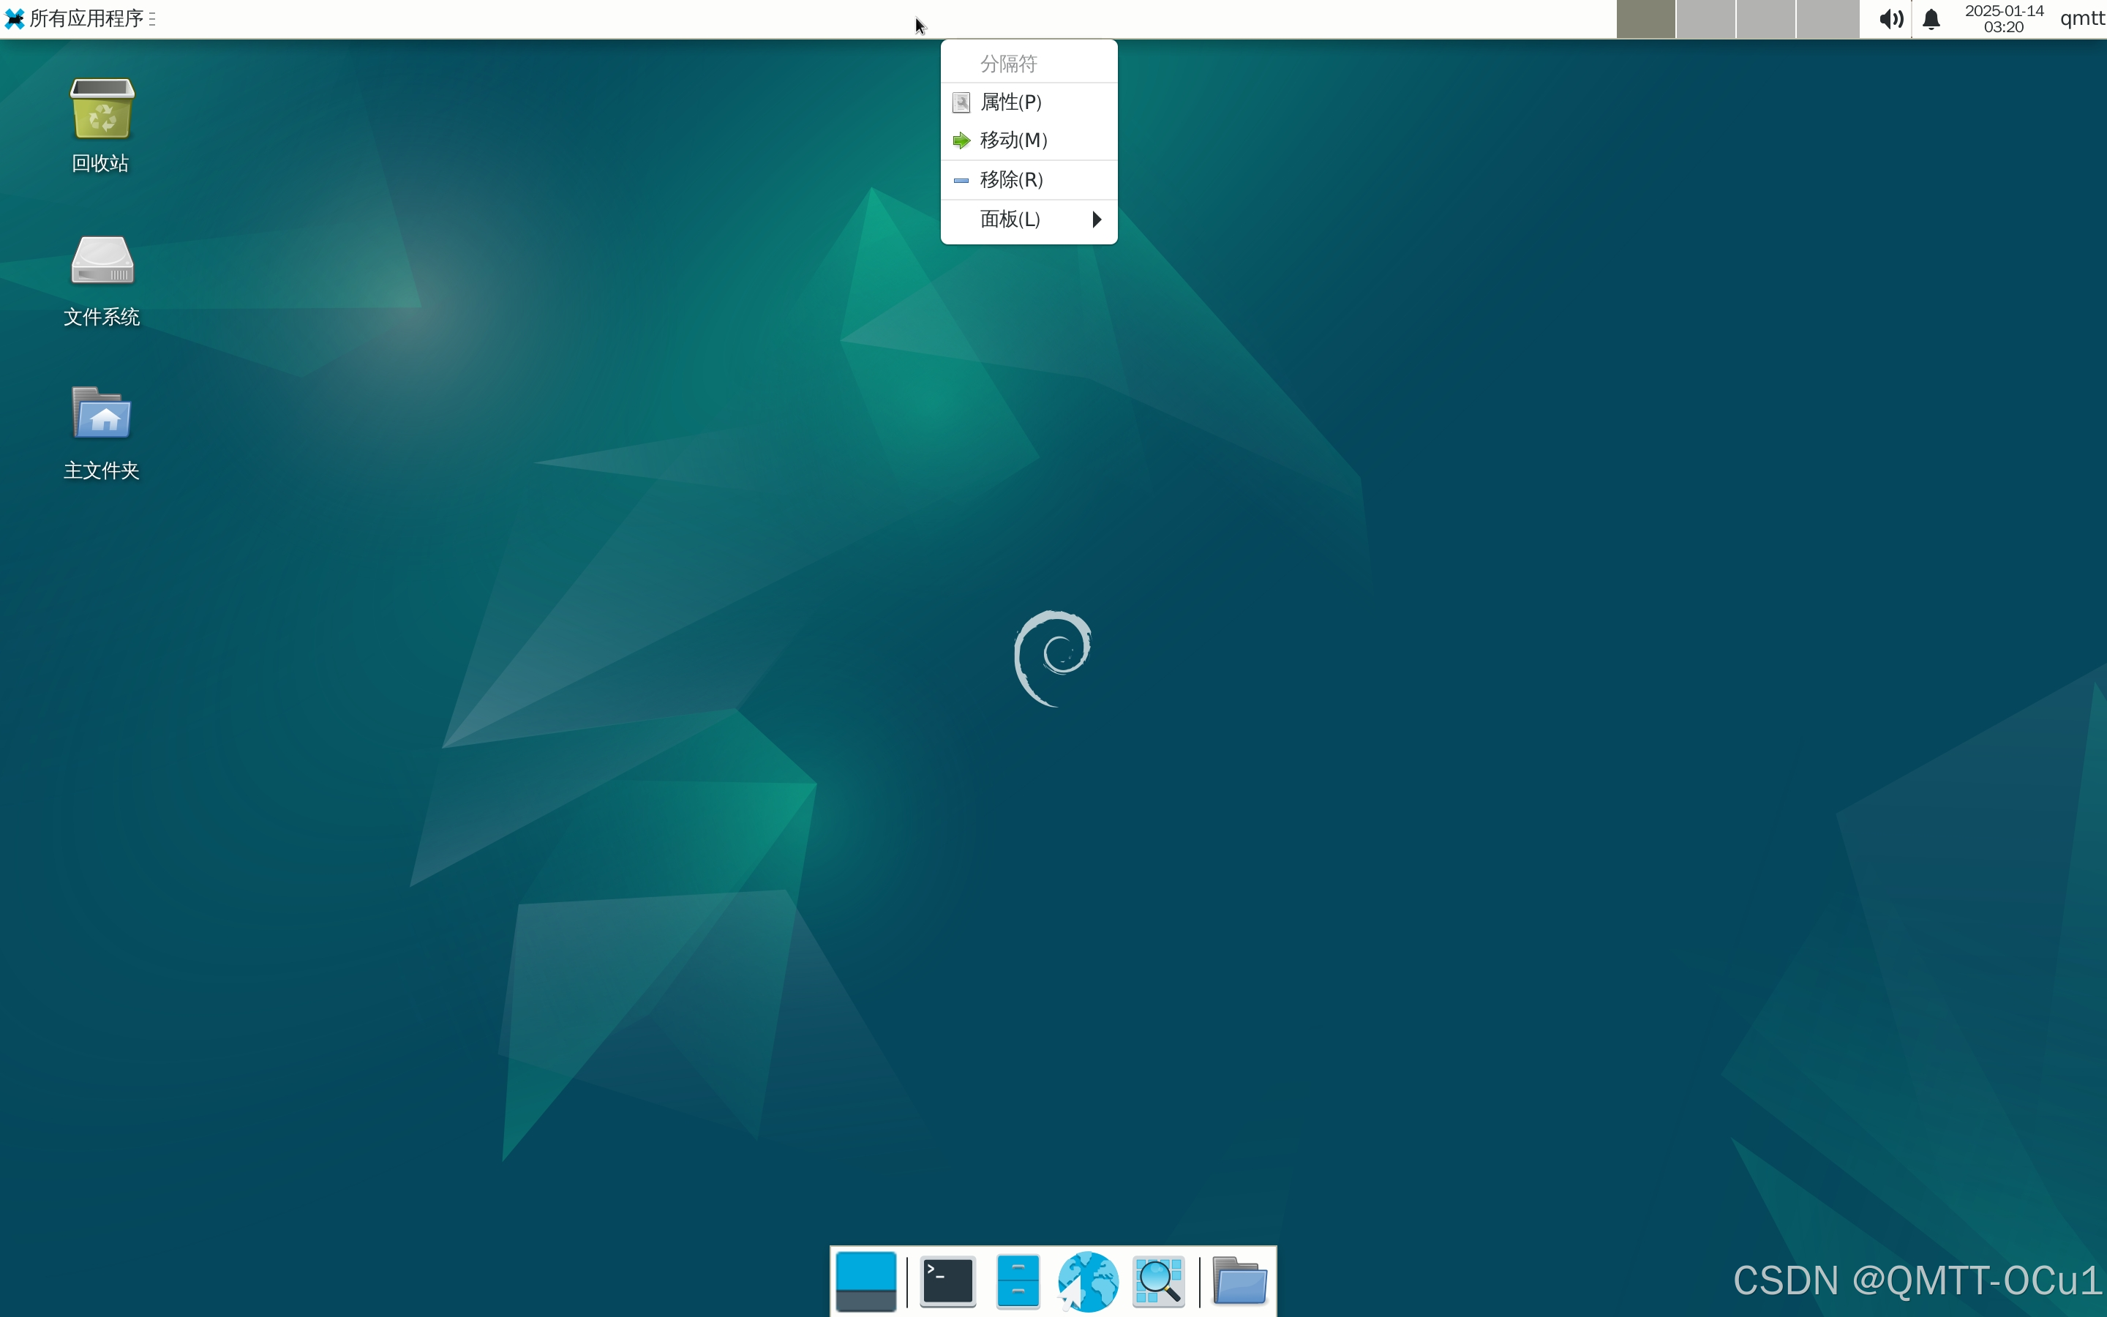Click the volume speaker icon
The image size is (2107, 1317).
click(1890, 19)
